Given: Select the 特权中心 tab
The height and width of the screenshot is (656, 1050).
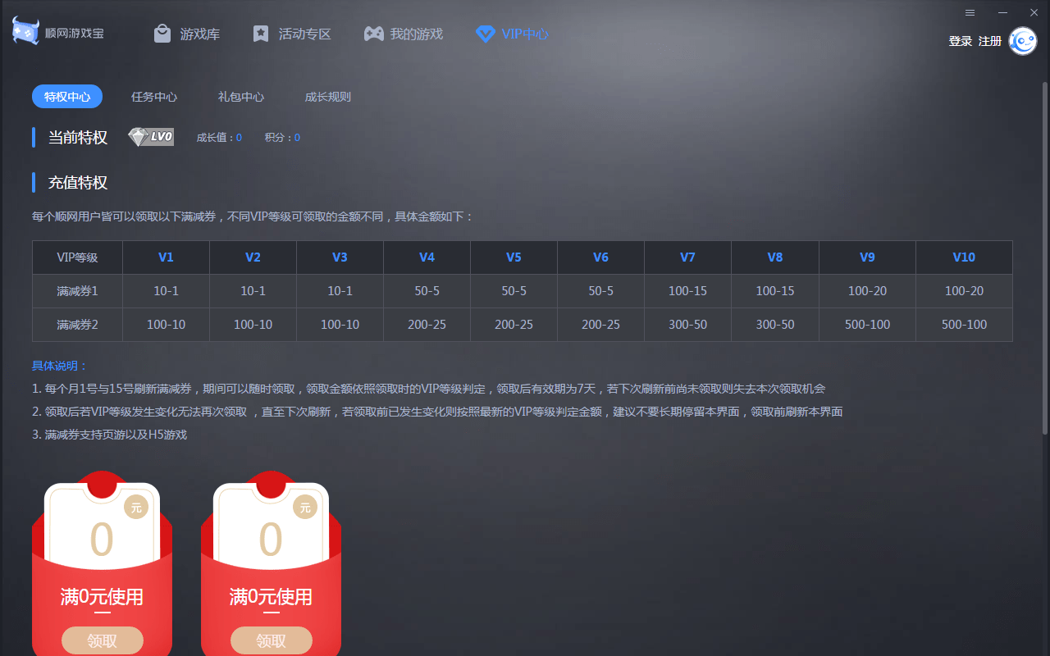Looking at the screenshot, I should 66,96.
